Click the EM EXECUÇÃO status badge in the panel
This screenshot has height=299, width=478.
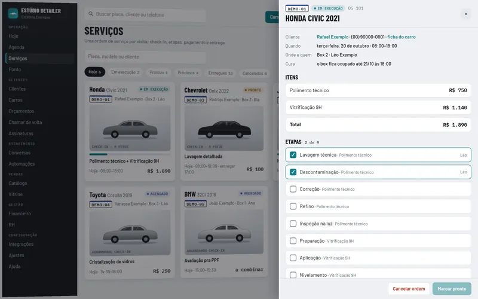click(x=328, y=8)
